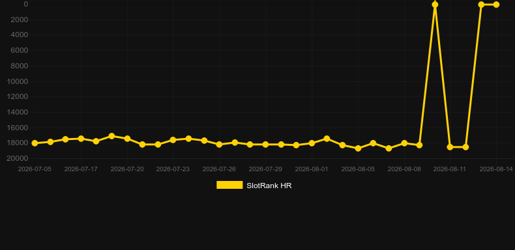Image resolution: width=515 pixels, height=250 pixels.
Task: Click y-axis label 16000
Action: pyautogui.click(x=18, y=128)
